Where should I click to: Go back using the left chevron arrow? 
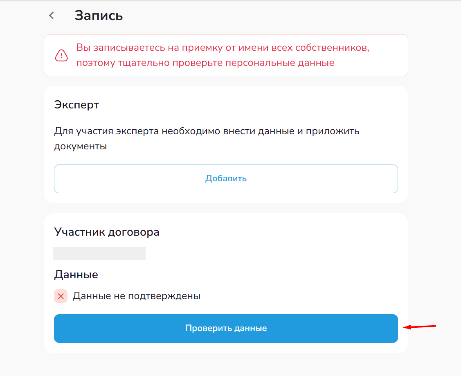[x=51, y=16]
